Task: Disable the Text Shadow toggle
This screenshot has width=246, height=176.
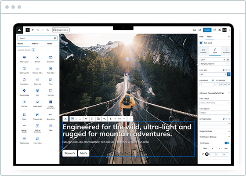Action: coord(227,143)
